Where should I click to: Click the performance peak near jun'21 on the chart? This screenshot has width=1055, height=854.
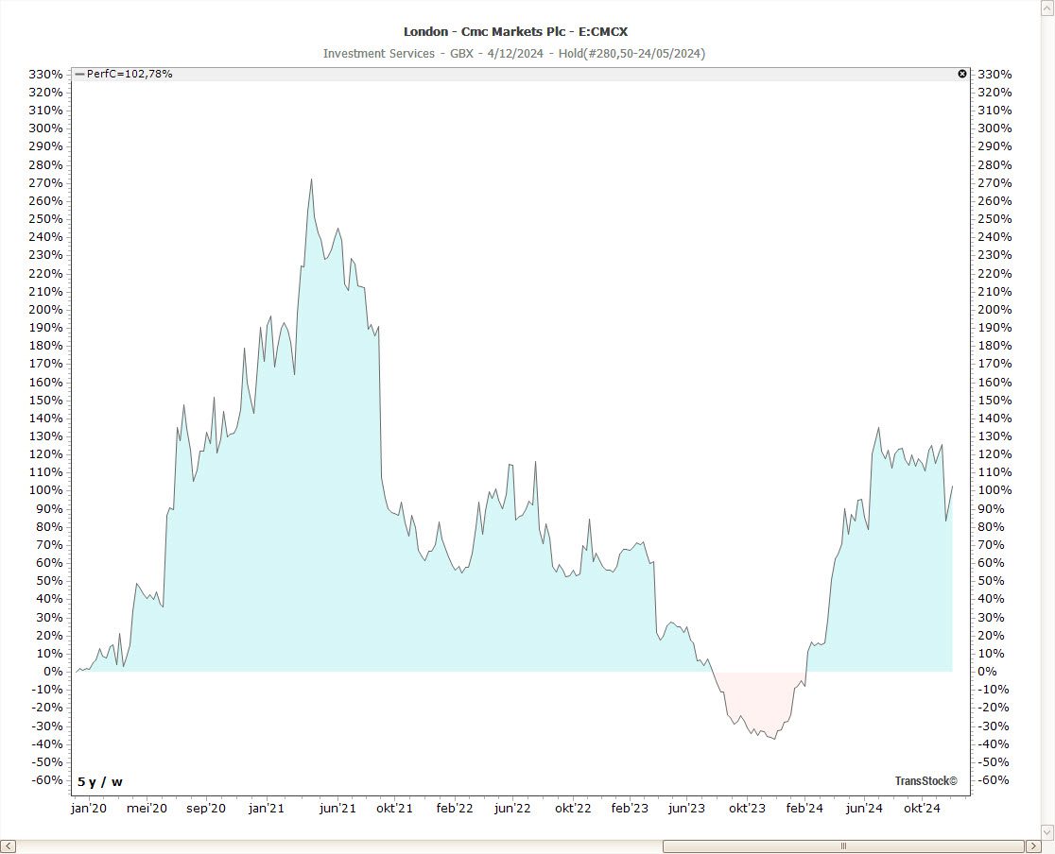(312, 179)
